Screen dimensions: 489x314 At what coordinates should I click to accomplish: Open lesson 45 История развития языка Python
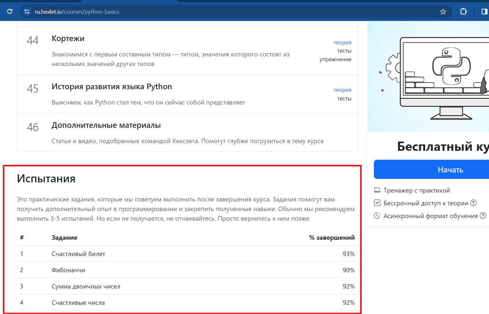[112, 87]
